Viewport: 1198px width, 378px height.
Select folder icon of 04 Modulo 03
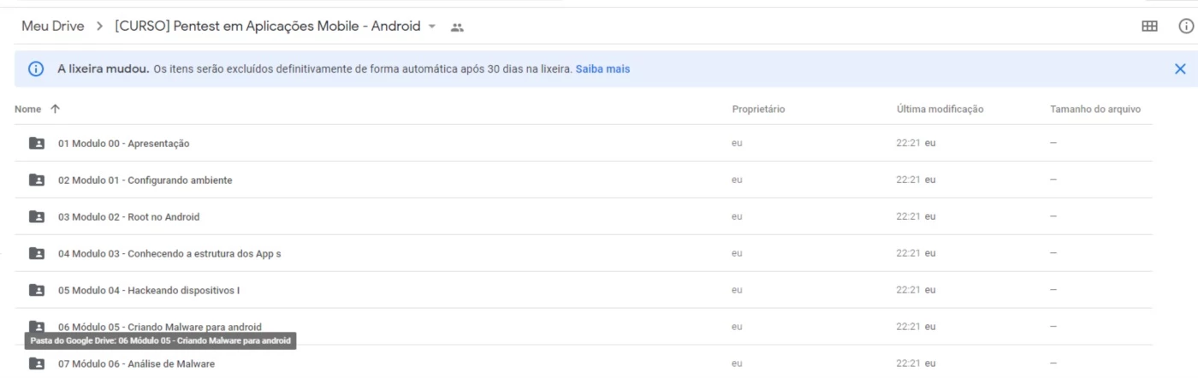coord(37,254)
